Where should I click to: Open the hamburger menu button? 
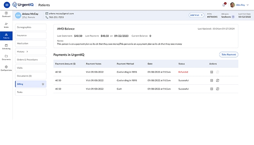(7, 5)
